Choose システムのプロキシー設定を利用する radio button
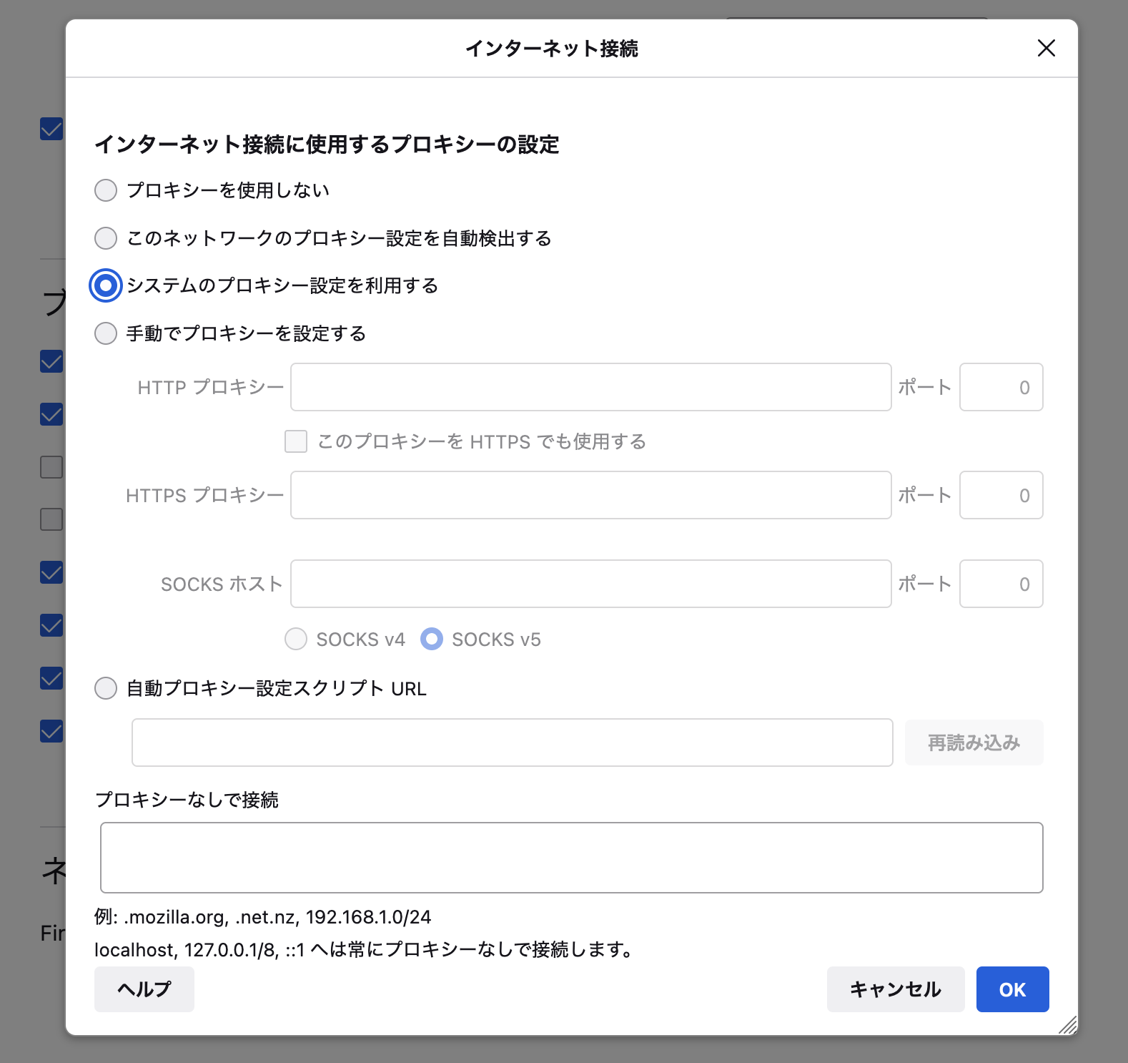Image resolution: width=1128 pixels, height=1063 pixels. tap(106, 286)
